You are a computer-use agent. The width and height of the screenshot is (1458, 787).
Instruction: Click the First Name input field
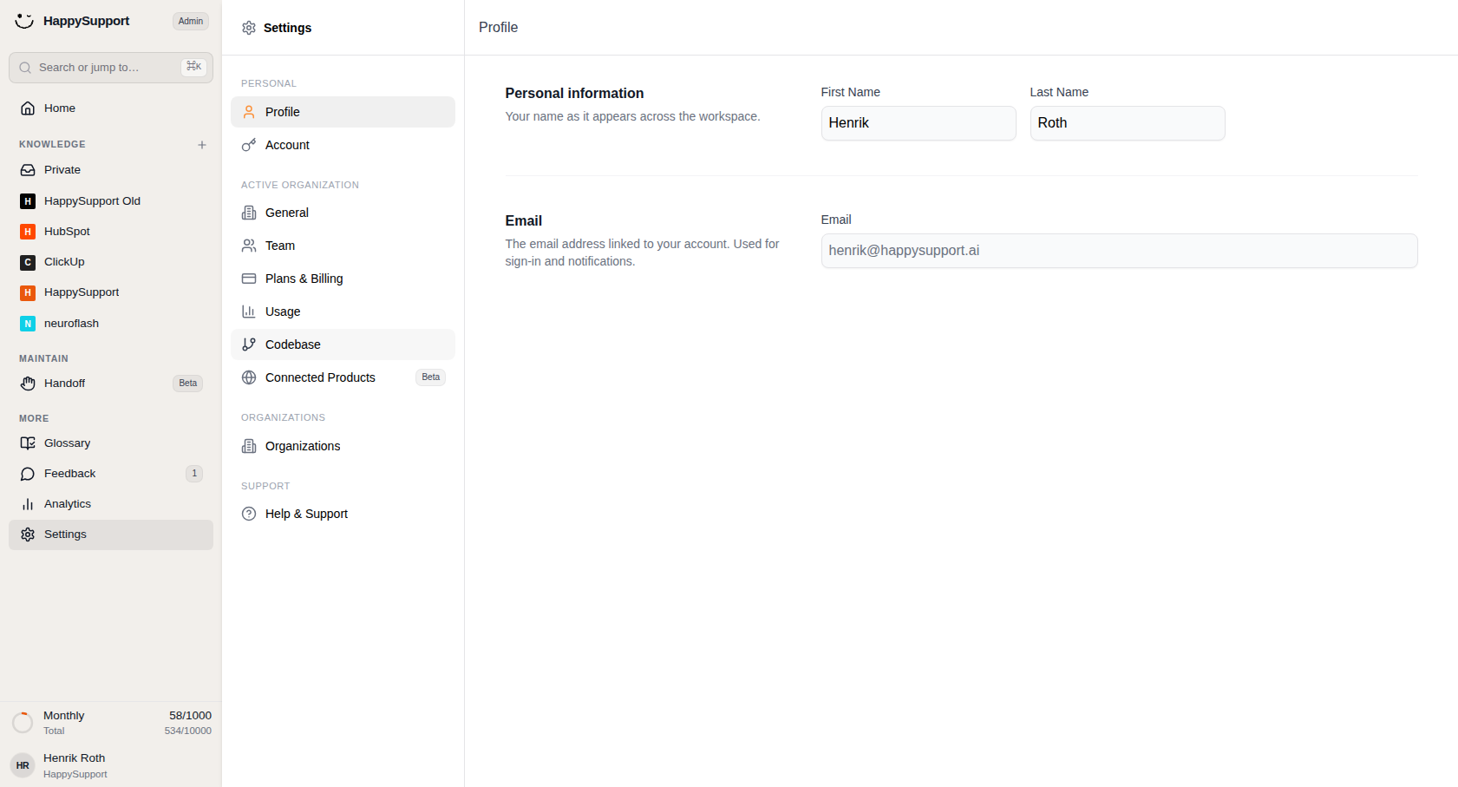919,123
